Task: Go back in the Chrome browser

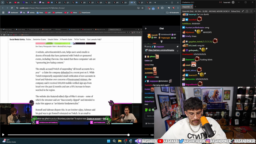Action: coord(3,8)
